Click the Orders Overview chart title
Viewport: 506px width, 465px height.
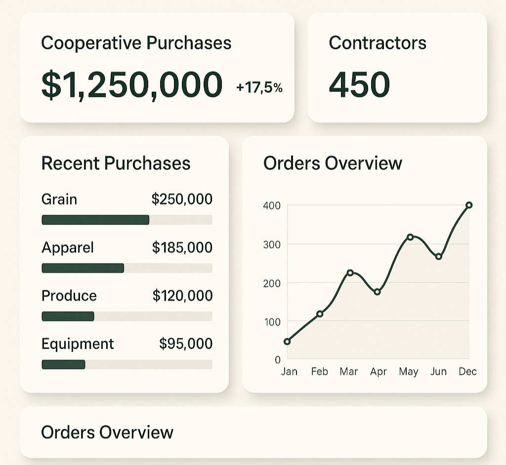point(332,163)
